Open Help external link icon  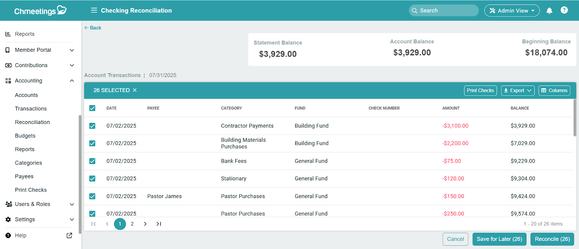69,236
